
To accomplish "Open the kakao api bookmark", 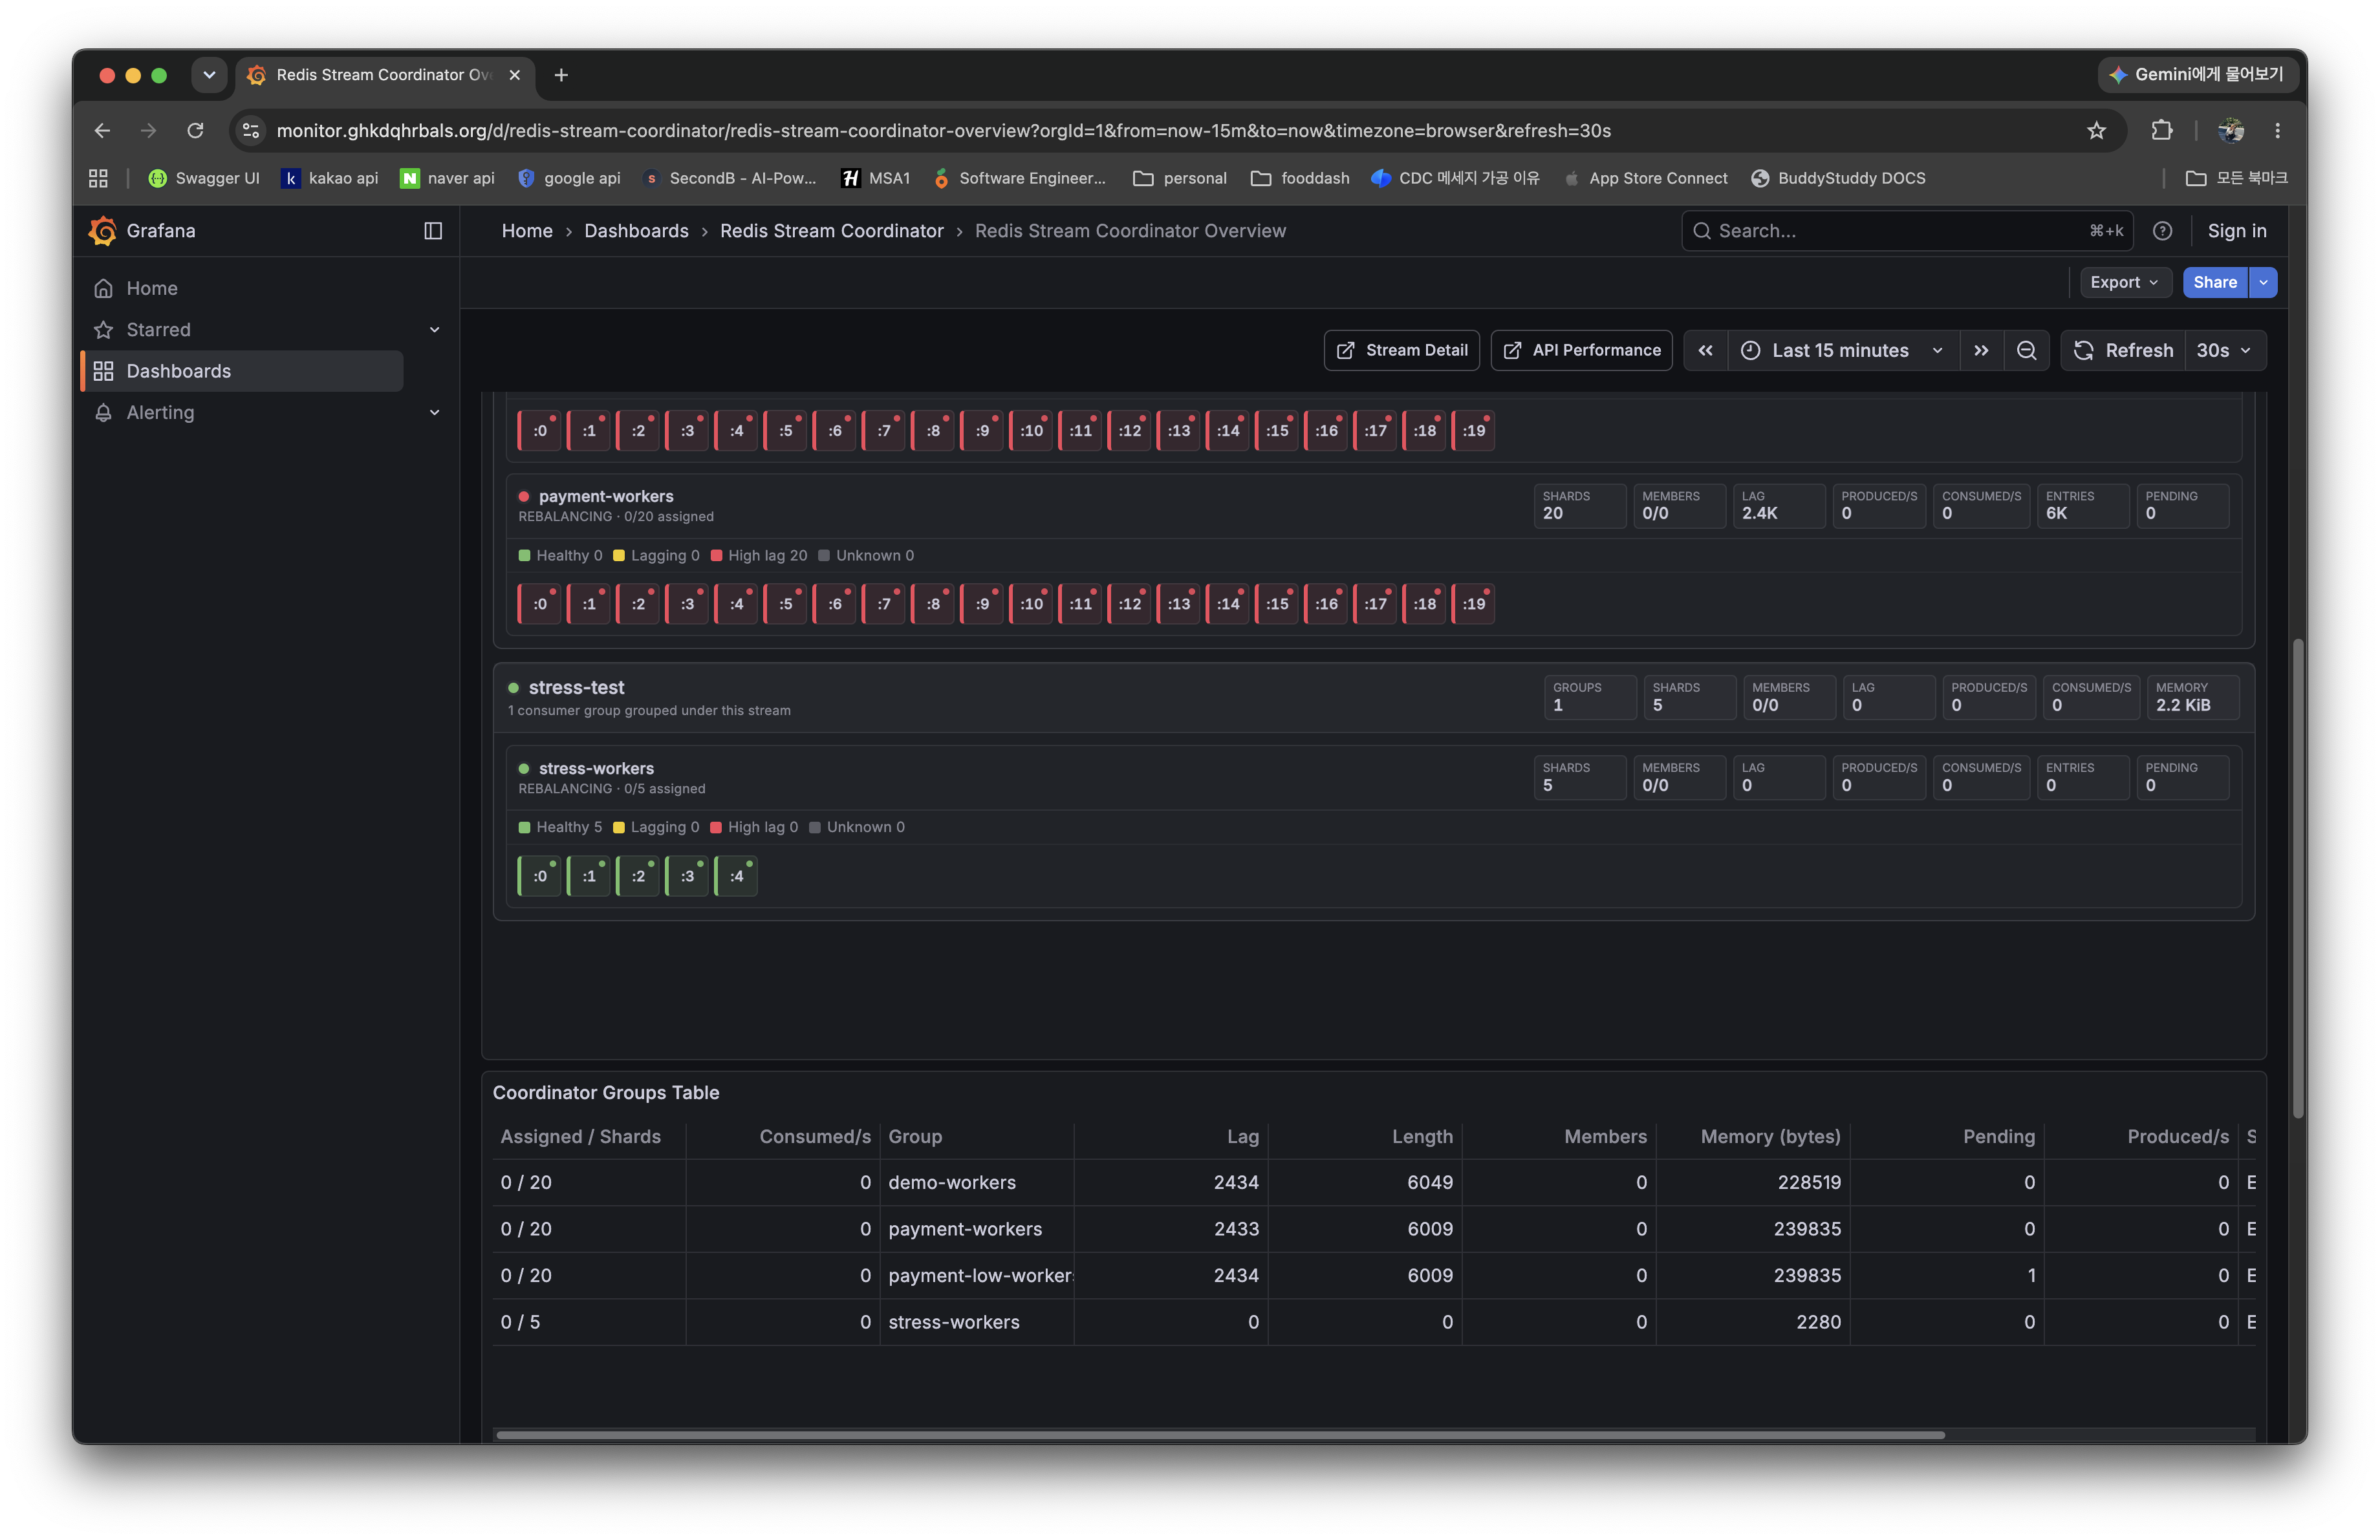I will [x=330, y=178].
